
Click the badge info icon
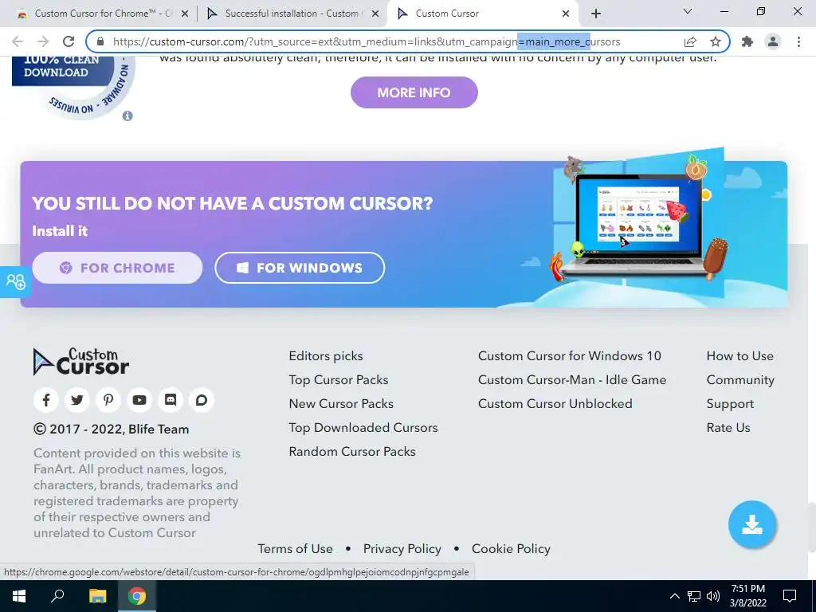[x=127, y=116]
